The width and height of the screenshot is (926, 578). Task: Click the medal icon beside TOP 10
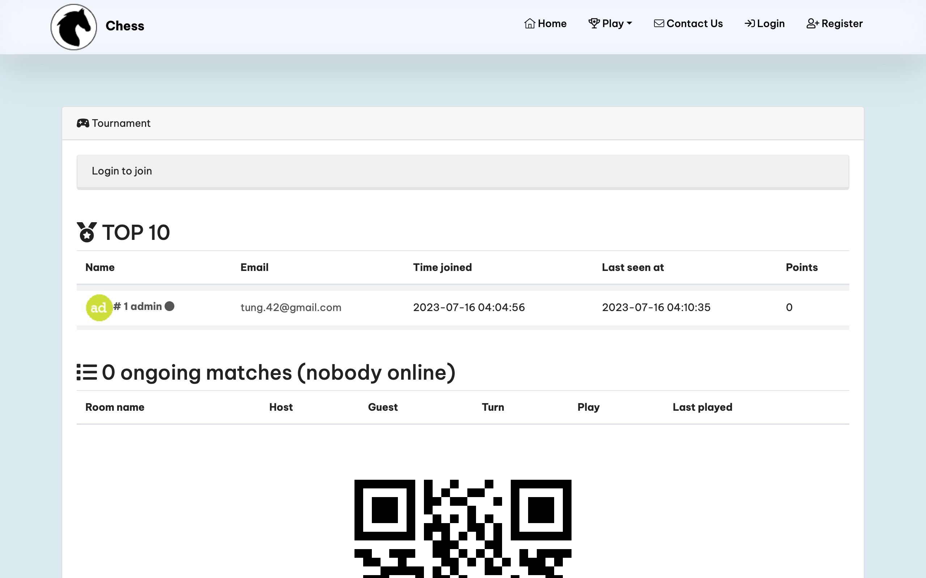[x=87, y=232]
